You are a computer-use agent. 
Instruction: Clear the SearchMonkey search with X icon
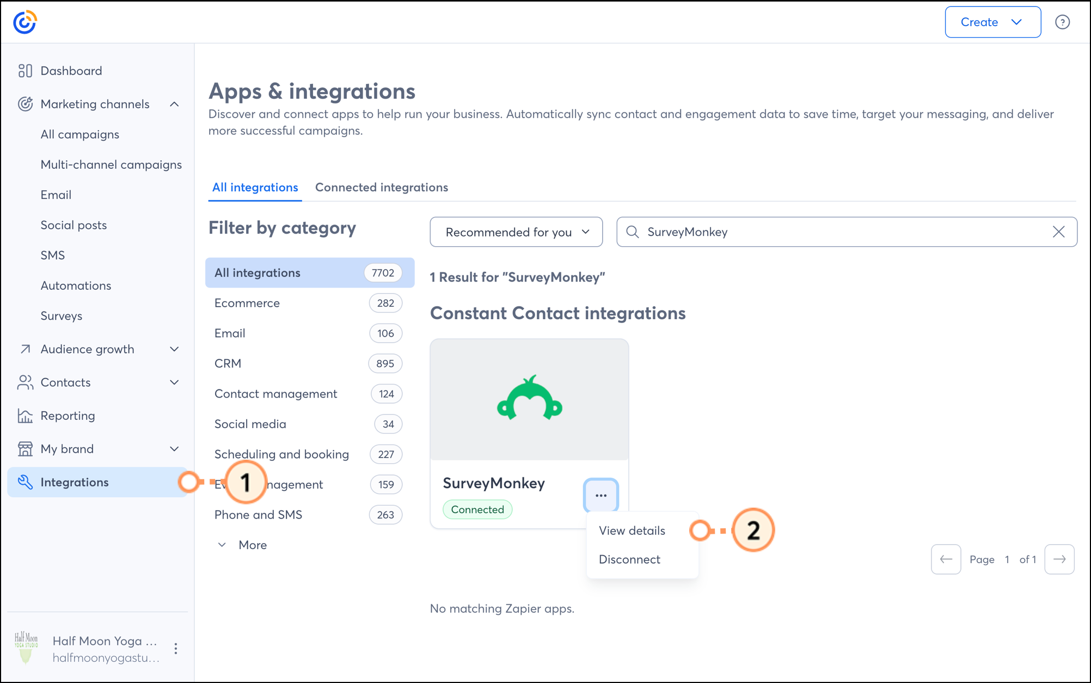pos(1058,232)
